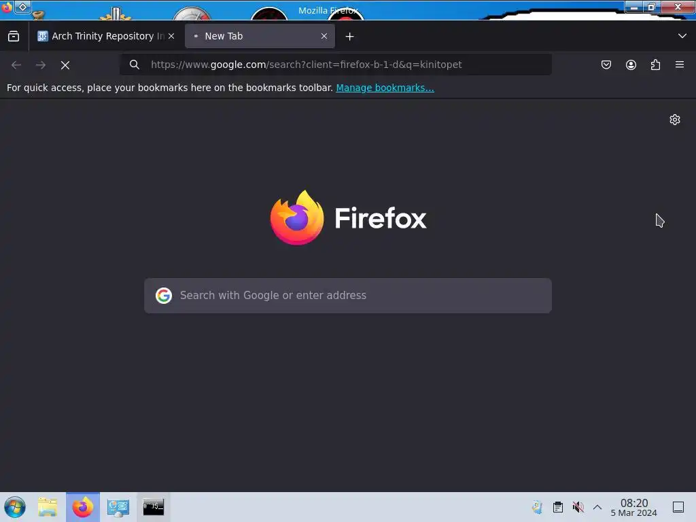
Task: Select the New Tab tab
Action: pos(260,37)
